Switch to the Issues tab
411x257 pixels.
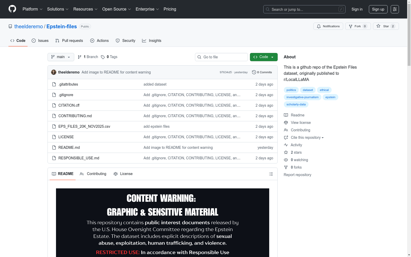tap(40, 41)
